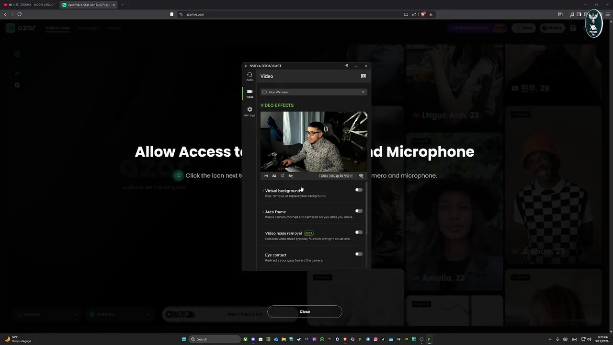Enable the Virtual background toggle
Screen dimensions: 613x345
359,190
